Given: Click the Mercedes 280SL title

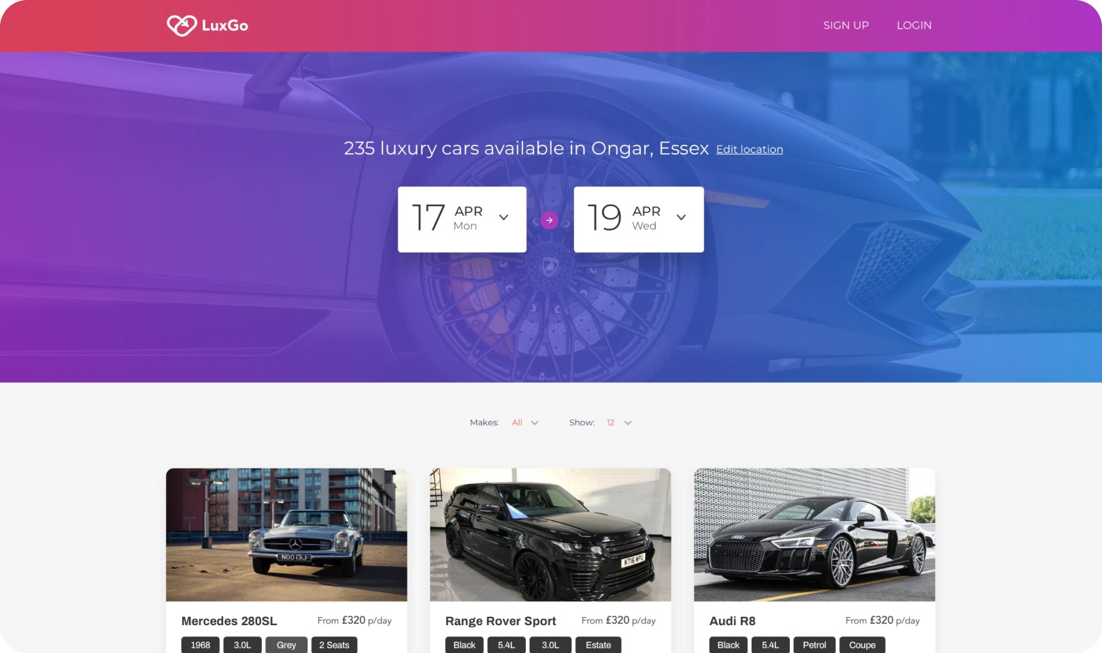Looking at the screenshot, I should pos(229,621).
